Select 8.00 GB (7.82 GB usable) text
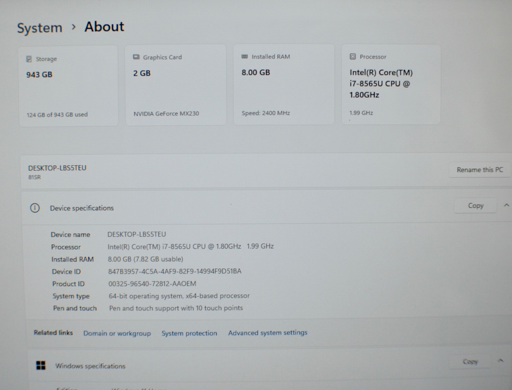Image resolution: width=512 pixels, height=390 pixels. tap(146, 259)
